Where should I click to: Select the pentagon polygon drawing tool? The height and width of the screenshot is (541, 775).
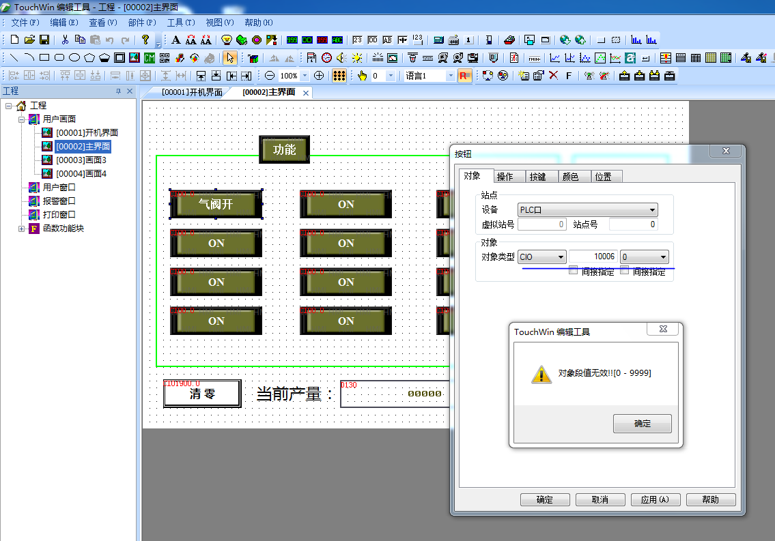tap(89, 58)
